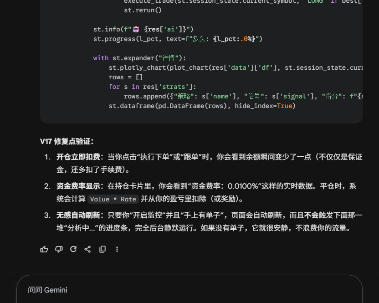Click the thumbs down icon
This screenshot has height=303, width=379.
59,249
